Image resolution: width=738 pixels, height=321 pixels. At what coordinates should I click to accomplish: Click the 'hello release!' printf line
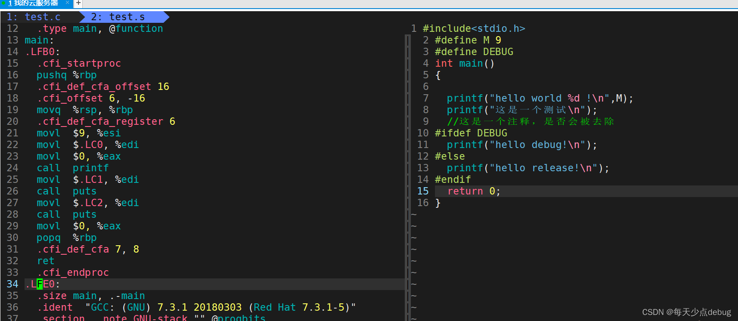coord(528,168)
